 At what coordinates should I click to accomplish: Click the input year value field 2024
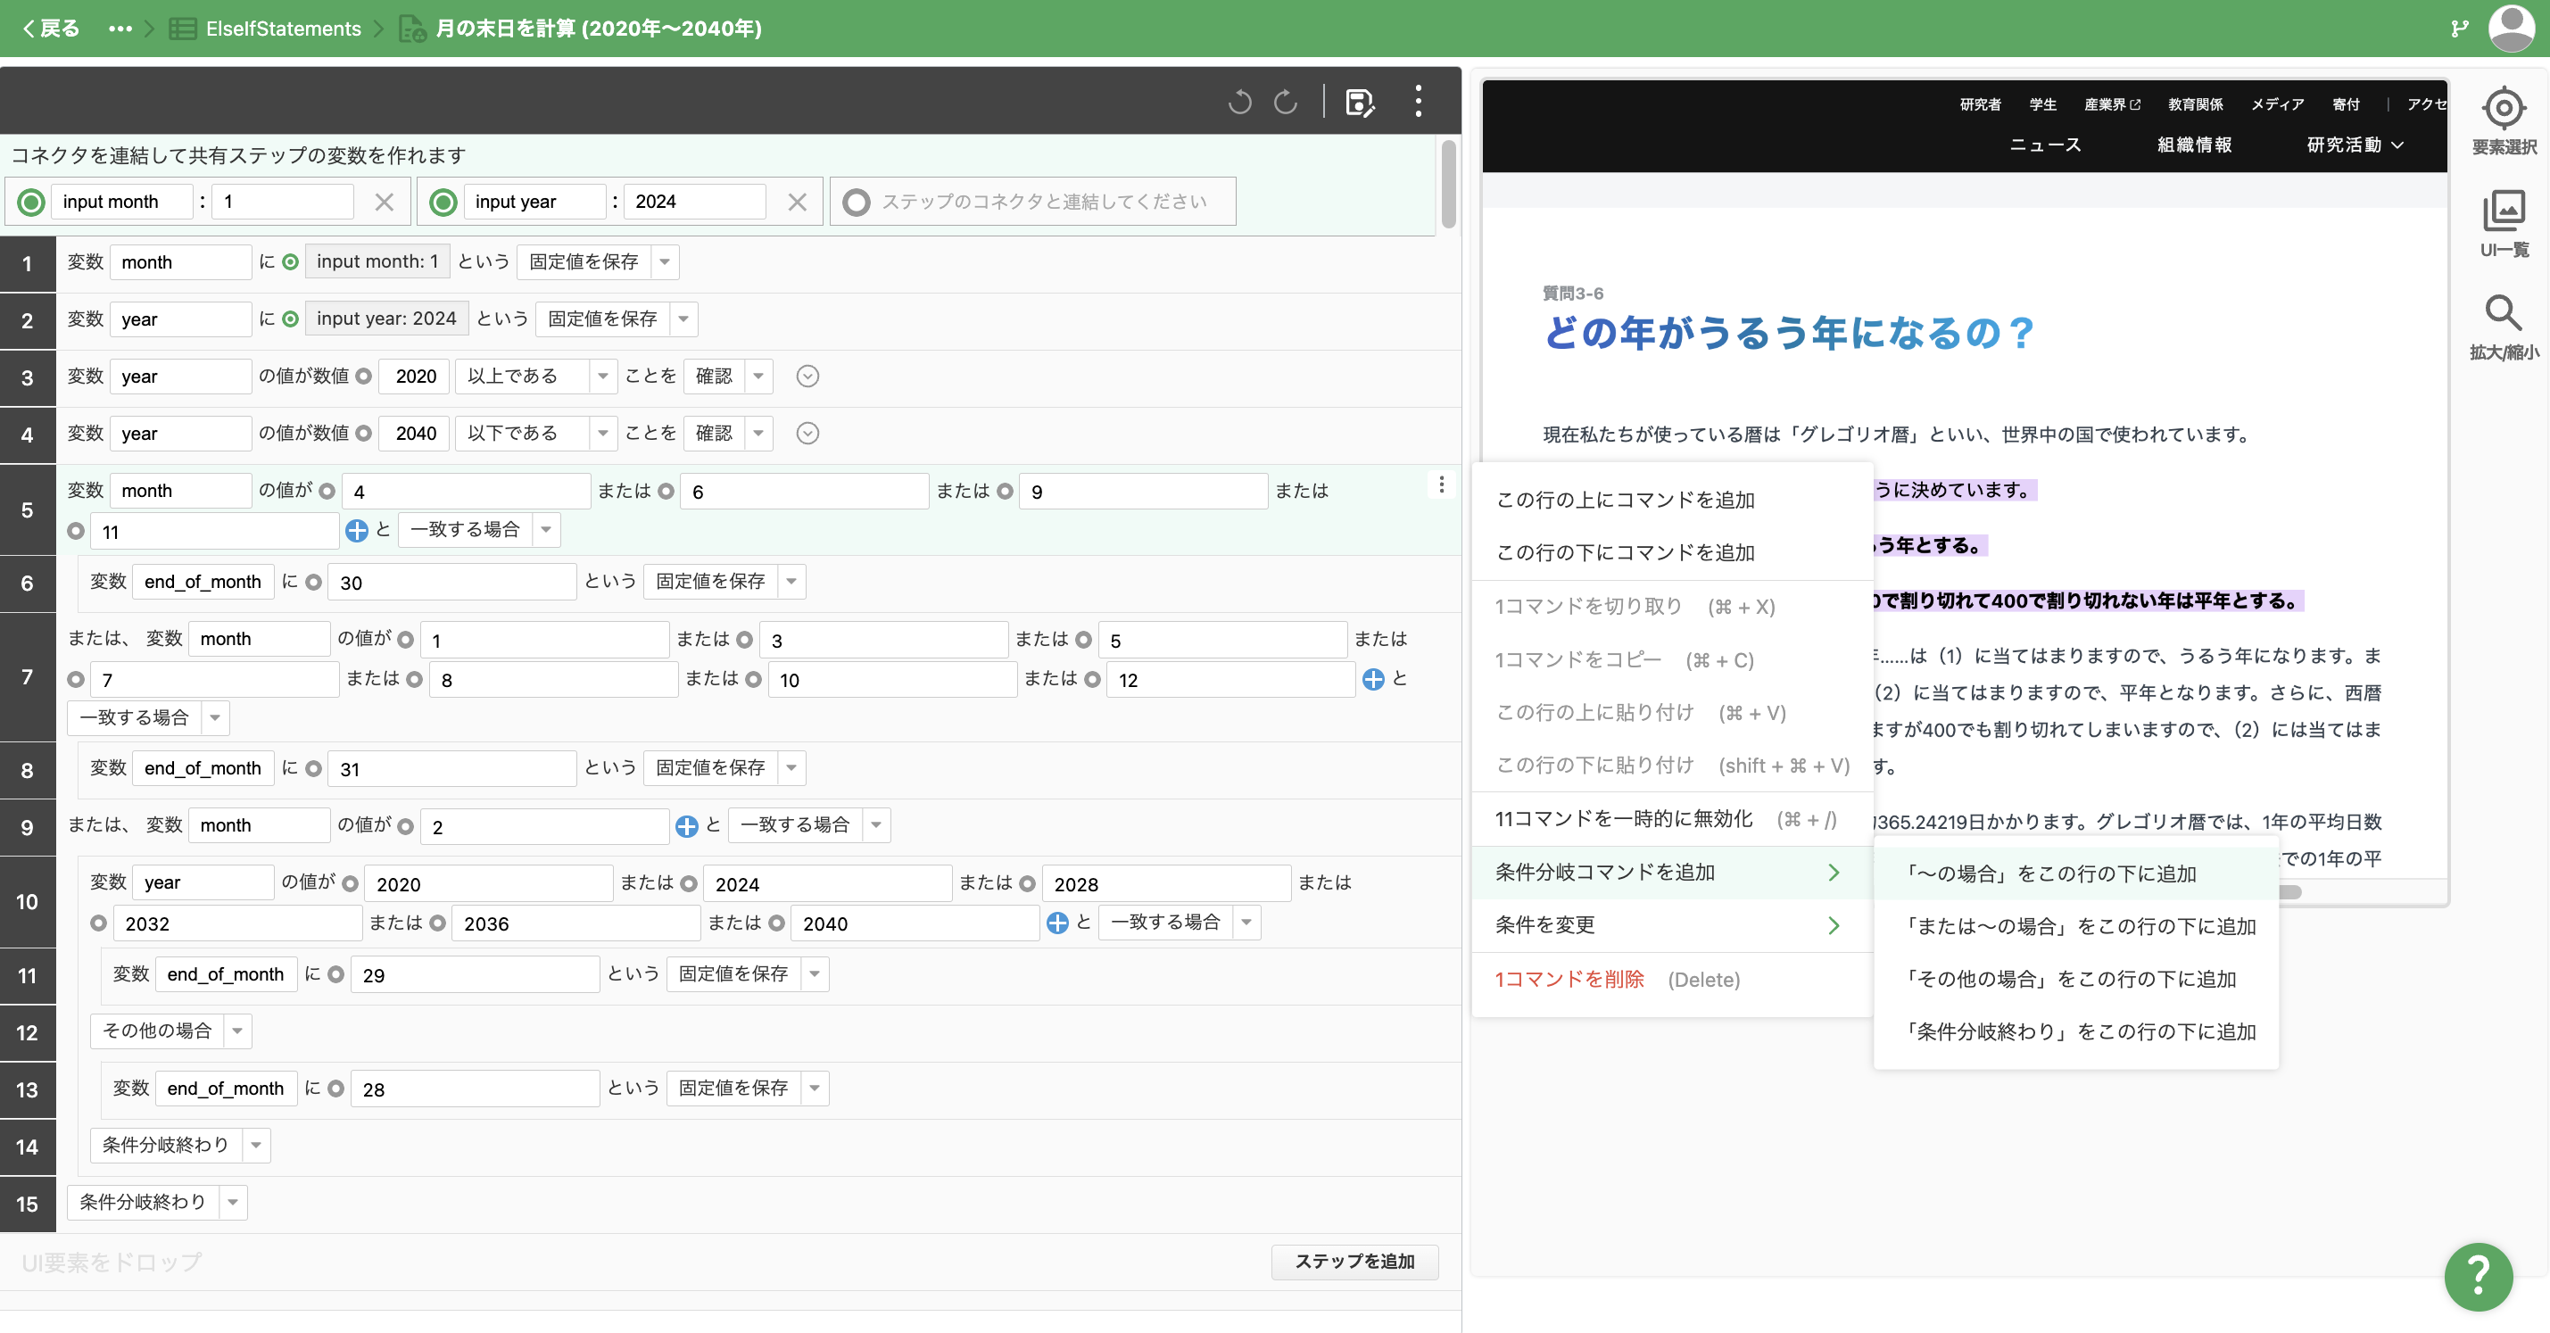(695, 202)
